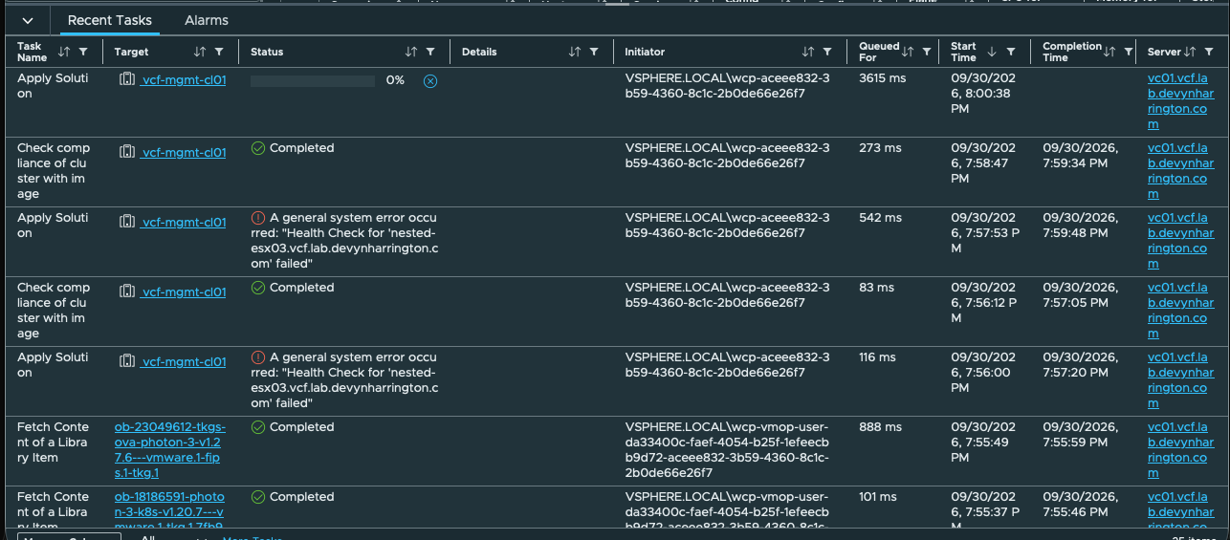Collapse the Recent Tasks panel chevron
Screen dimensions: 1230x540
click(28, 20)
